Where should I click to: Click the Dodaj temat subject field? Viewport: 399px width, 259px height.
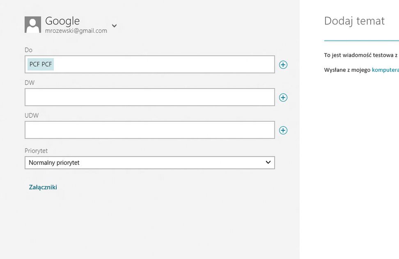pyautogui.click(x=354, y=21)
